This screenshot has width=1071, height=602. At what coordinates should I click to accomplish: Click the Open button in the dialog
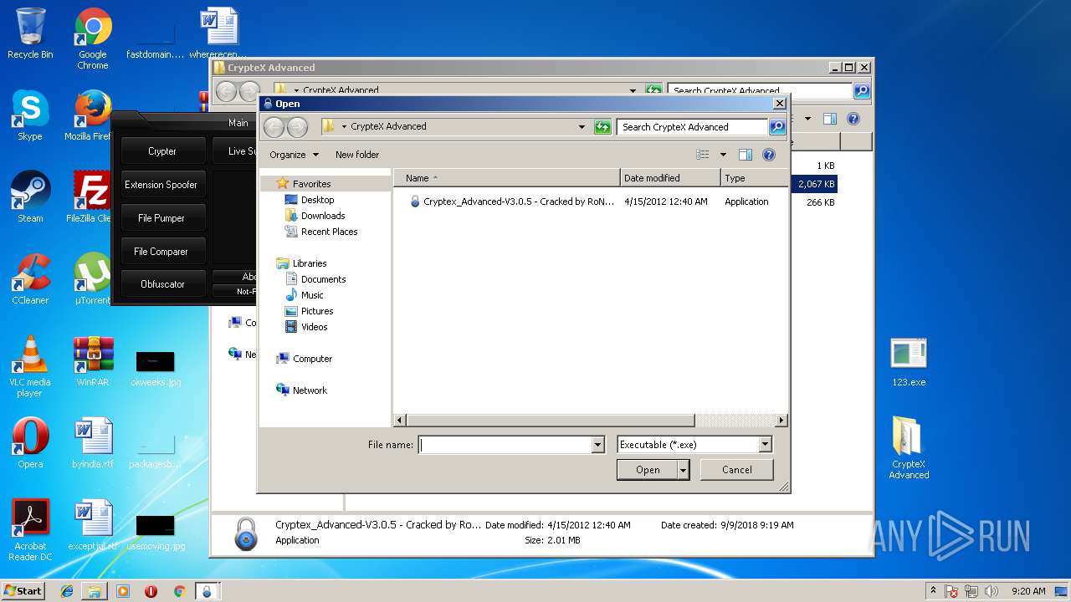648,470
